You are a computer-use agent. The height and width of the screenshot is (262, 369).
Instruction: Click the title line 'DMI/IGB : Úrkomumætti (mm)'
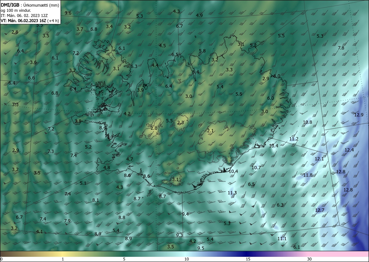30,5
